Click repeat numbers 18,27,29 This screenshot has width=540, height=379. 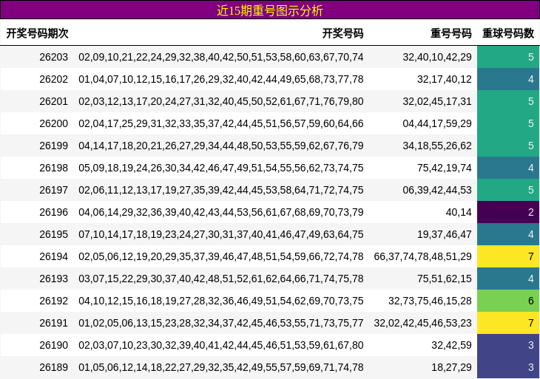click(x=451, y=367)
